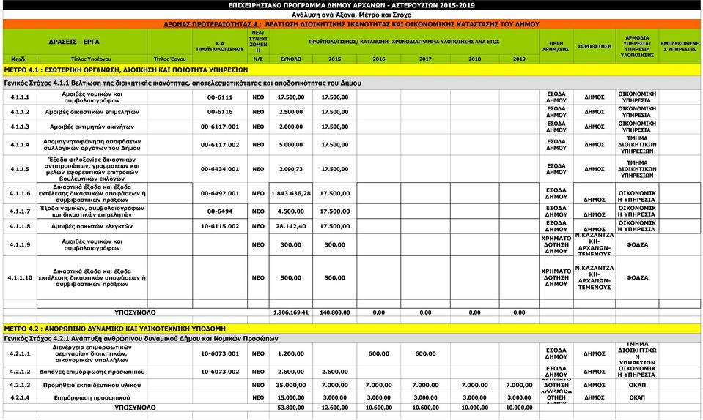
Task: Select the 'ΠΗΓΗ ΧΡΗΜ/ΣΗΣ' header cell
Action: pyautogui.click(x=556, y=46)
